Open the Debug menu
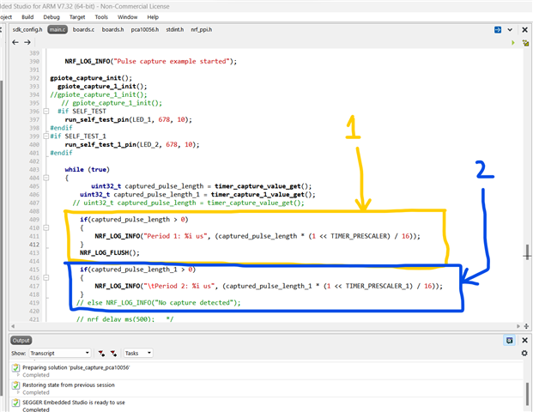The width and height of the screenshot is (533, 412). point(51,17)
